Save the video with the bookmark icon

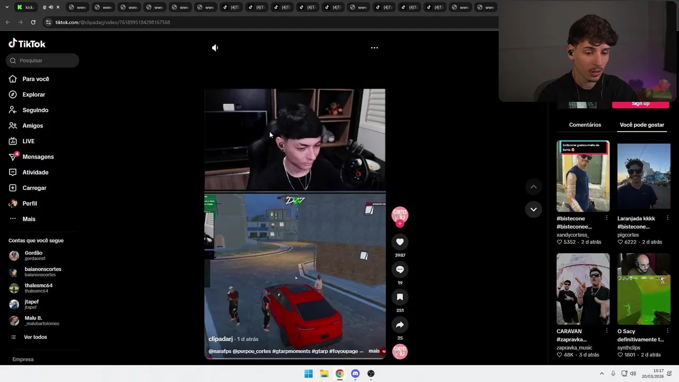400,297
